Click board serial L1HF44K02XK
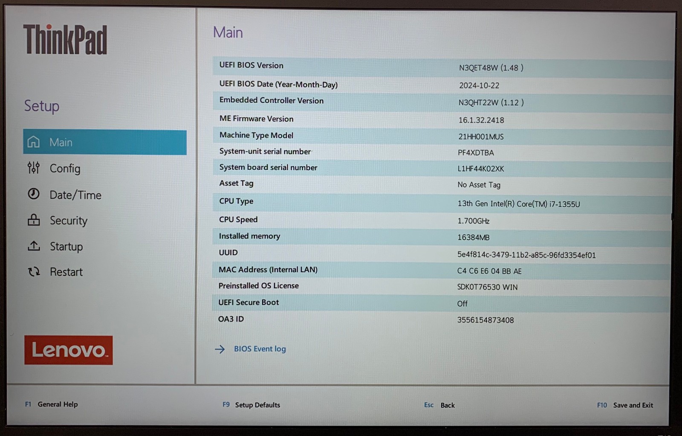Image resolution: width=682 pixels, height=436 pixels. [481, 169]
